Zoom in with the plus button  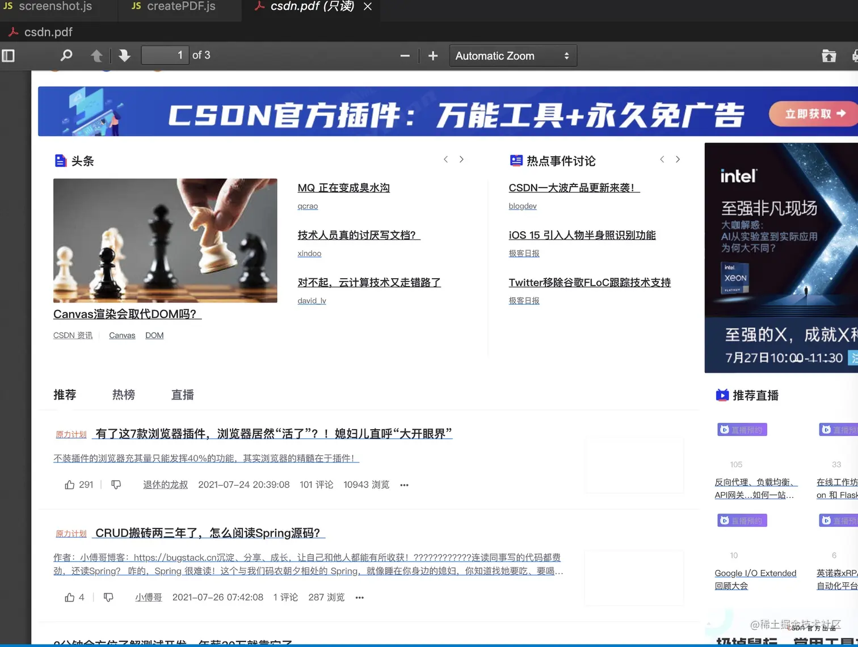coord(433,56)
